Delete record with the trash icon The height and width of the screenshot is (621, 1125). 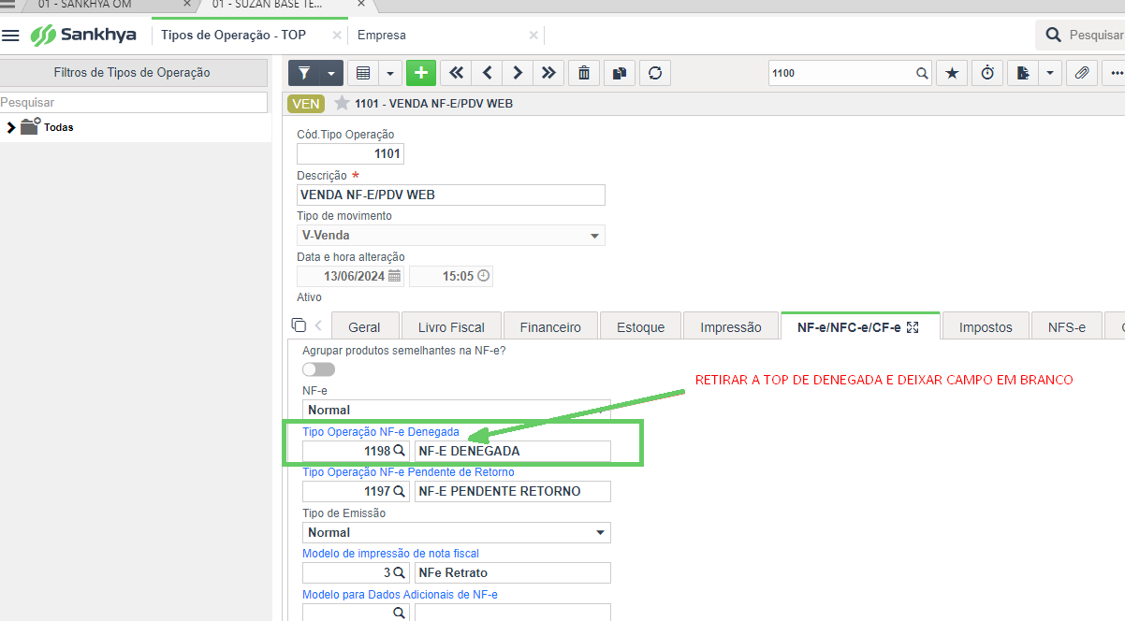(584, 73)
